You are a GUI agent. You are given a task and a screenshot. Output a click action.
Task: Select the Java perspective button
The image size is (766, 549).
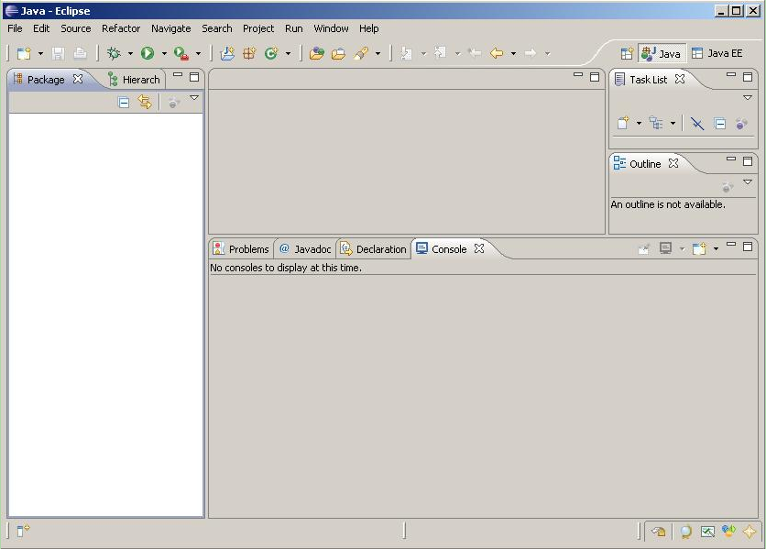point(661,53)
